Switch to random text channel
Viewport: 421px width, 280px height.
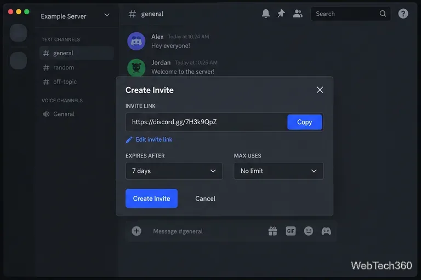77,67
